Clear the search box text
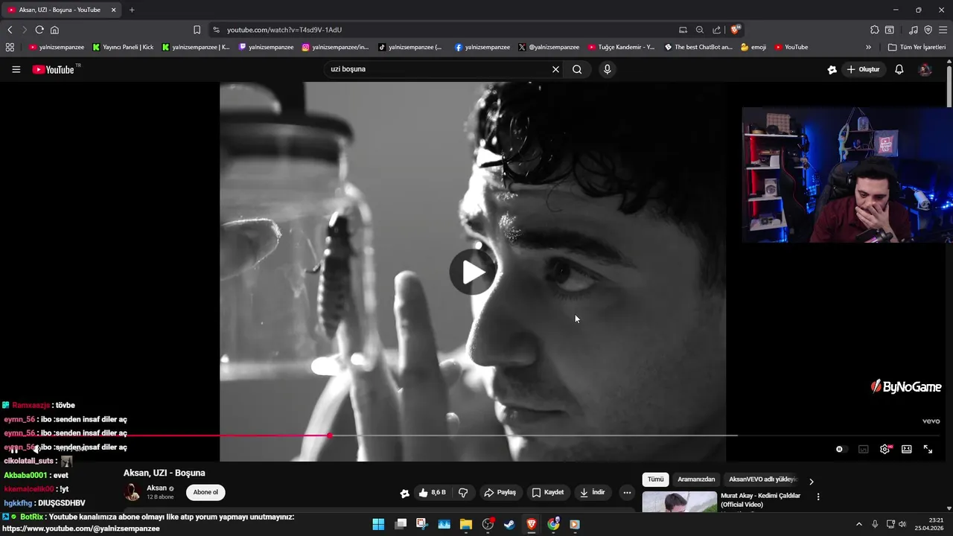The width and height of the screenshot is (953, 536). (x=555, y=69)
